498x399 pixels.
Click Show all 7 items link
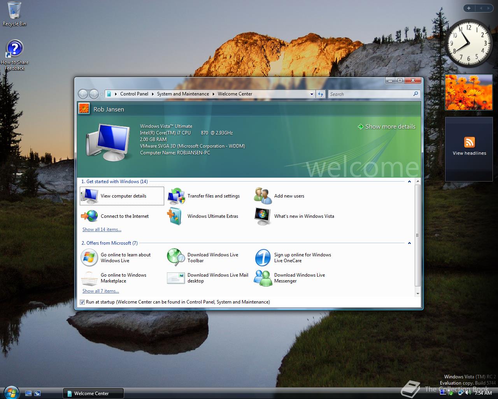(x=101, y=291)
